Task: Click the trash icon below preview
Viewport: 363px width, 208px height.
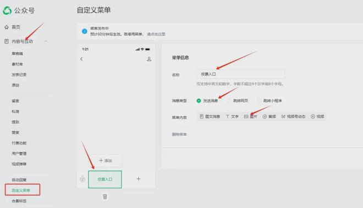Action: click(x=105, y=196)
